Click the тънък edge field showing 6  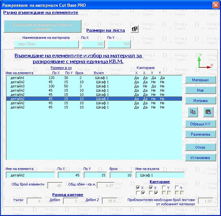[34, 201]
